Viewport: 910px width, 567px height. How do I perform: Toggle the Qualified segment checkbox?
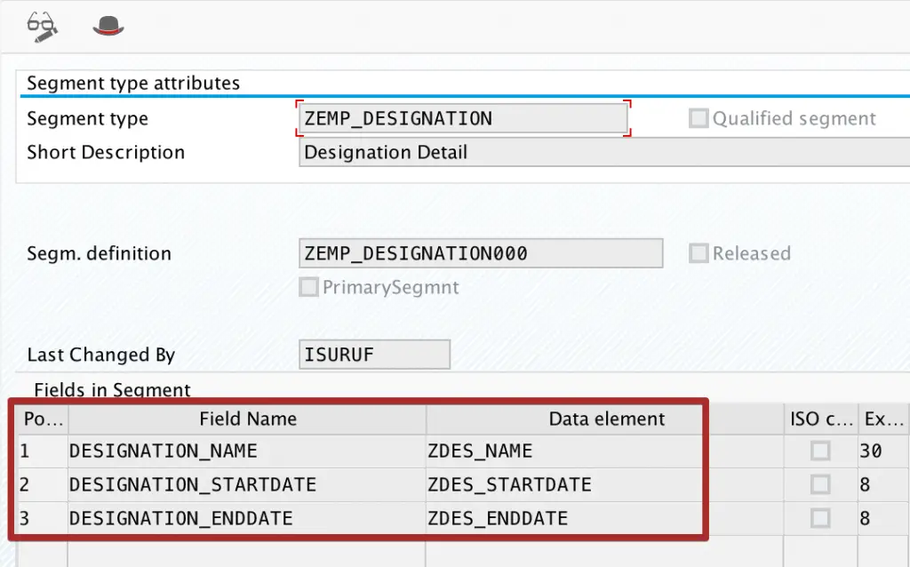698,118
